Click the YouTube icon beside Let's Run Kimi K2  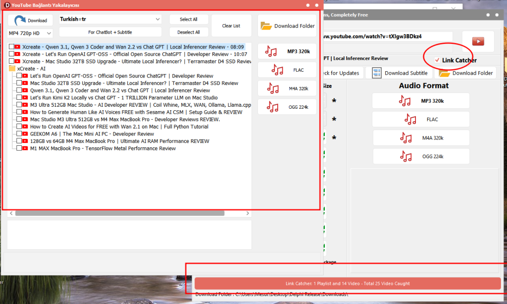25,97
